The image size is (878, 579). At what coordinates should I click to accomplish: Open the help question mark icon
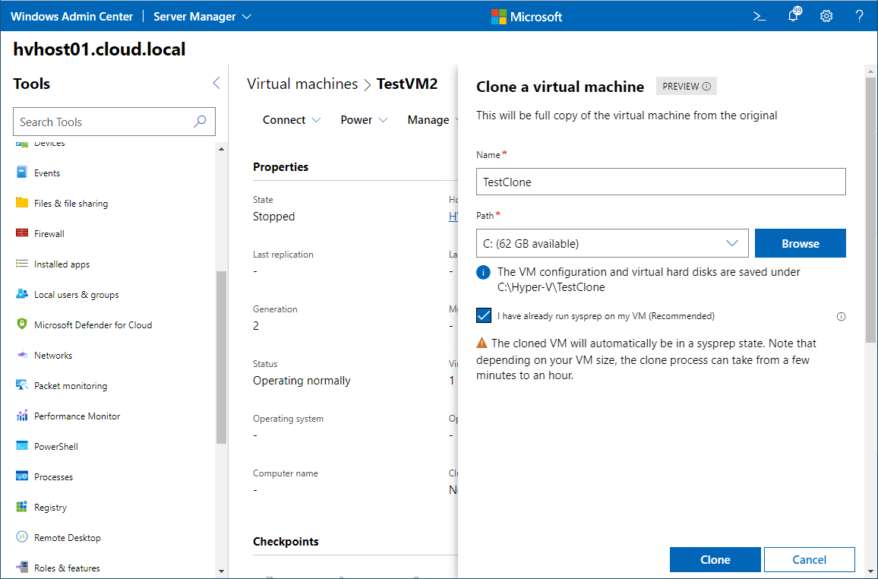point(860,16)
